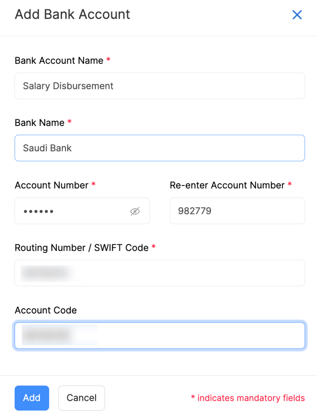Cancel adding the bank account
This screenshot has width=317, height=417.
[81, 398]
